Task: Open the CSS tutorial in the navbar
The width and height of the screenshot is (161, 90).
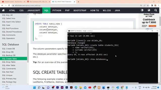Action: (x=21, y=10)
